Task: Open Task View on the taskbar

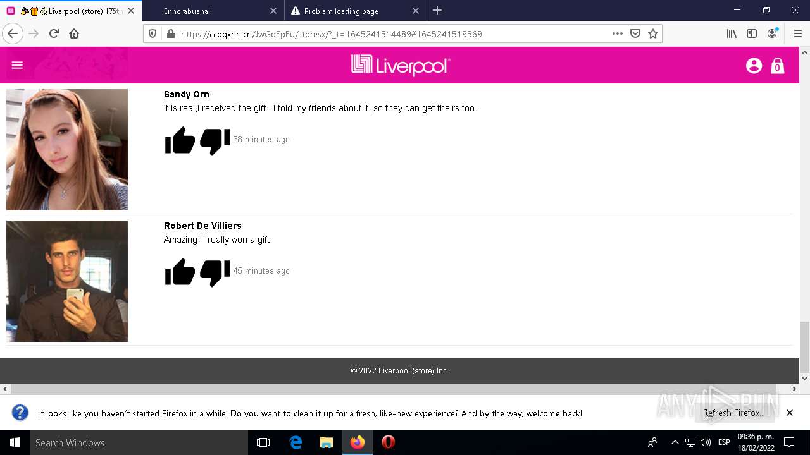Action: click(263, 442)
